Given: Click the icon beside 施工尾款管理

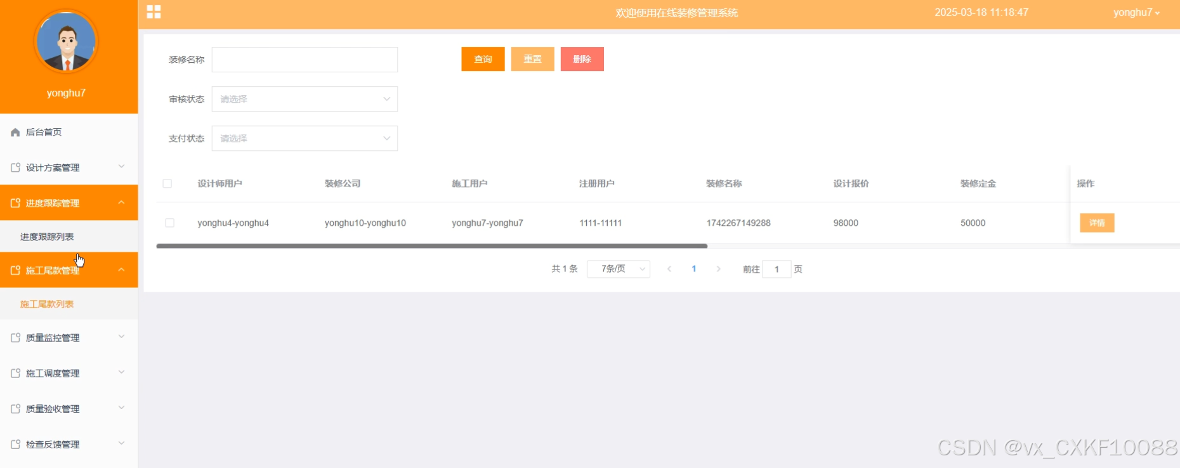Looking at the screenshot, I should 15,271.
